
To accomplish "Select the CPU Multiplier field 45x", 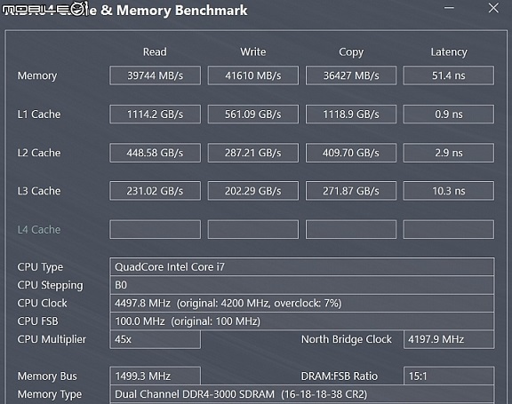I will 155,339.
